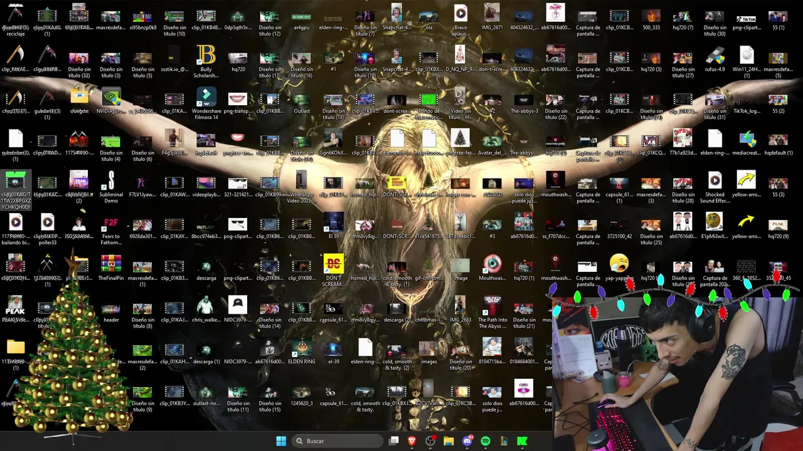Select the WhatsApp Video 2025 file
The height and width of the screenshot is (451, 803).
click(x=301, y=187)
